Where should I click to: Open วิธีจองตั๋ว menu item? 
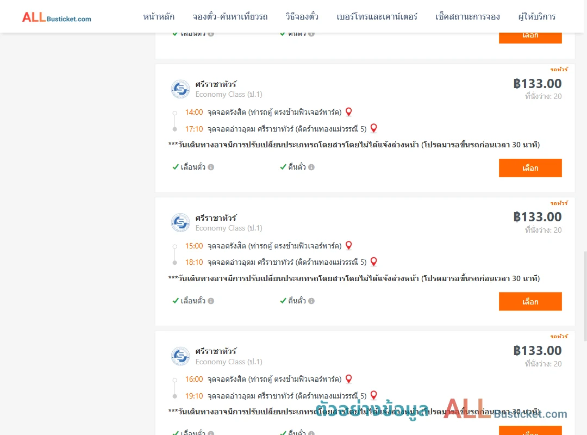point(302,17)
